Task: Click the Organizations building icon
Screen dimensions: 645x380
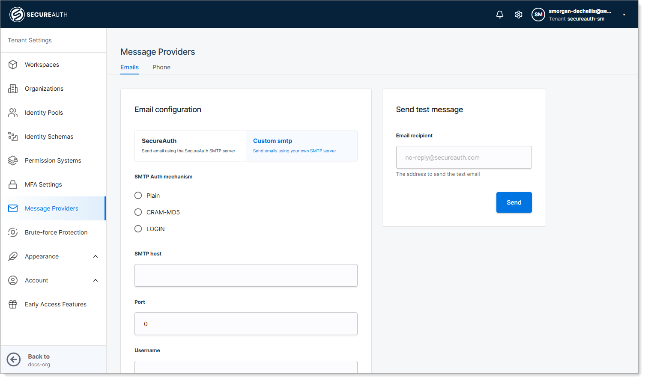Action: [x=13, y=89]
